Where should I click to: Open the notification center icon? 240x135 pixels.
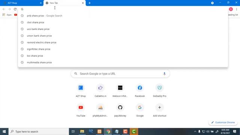(235, 132)
